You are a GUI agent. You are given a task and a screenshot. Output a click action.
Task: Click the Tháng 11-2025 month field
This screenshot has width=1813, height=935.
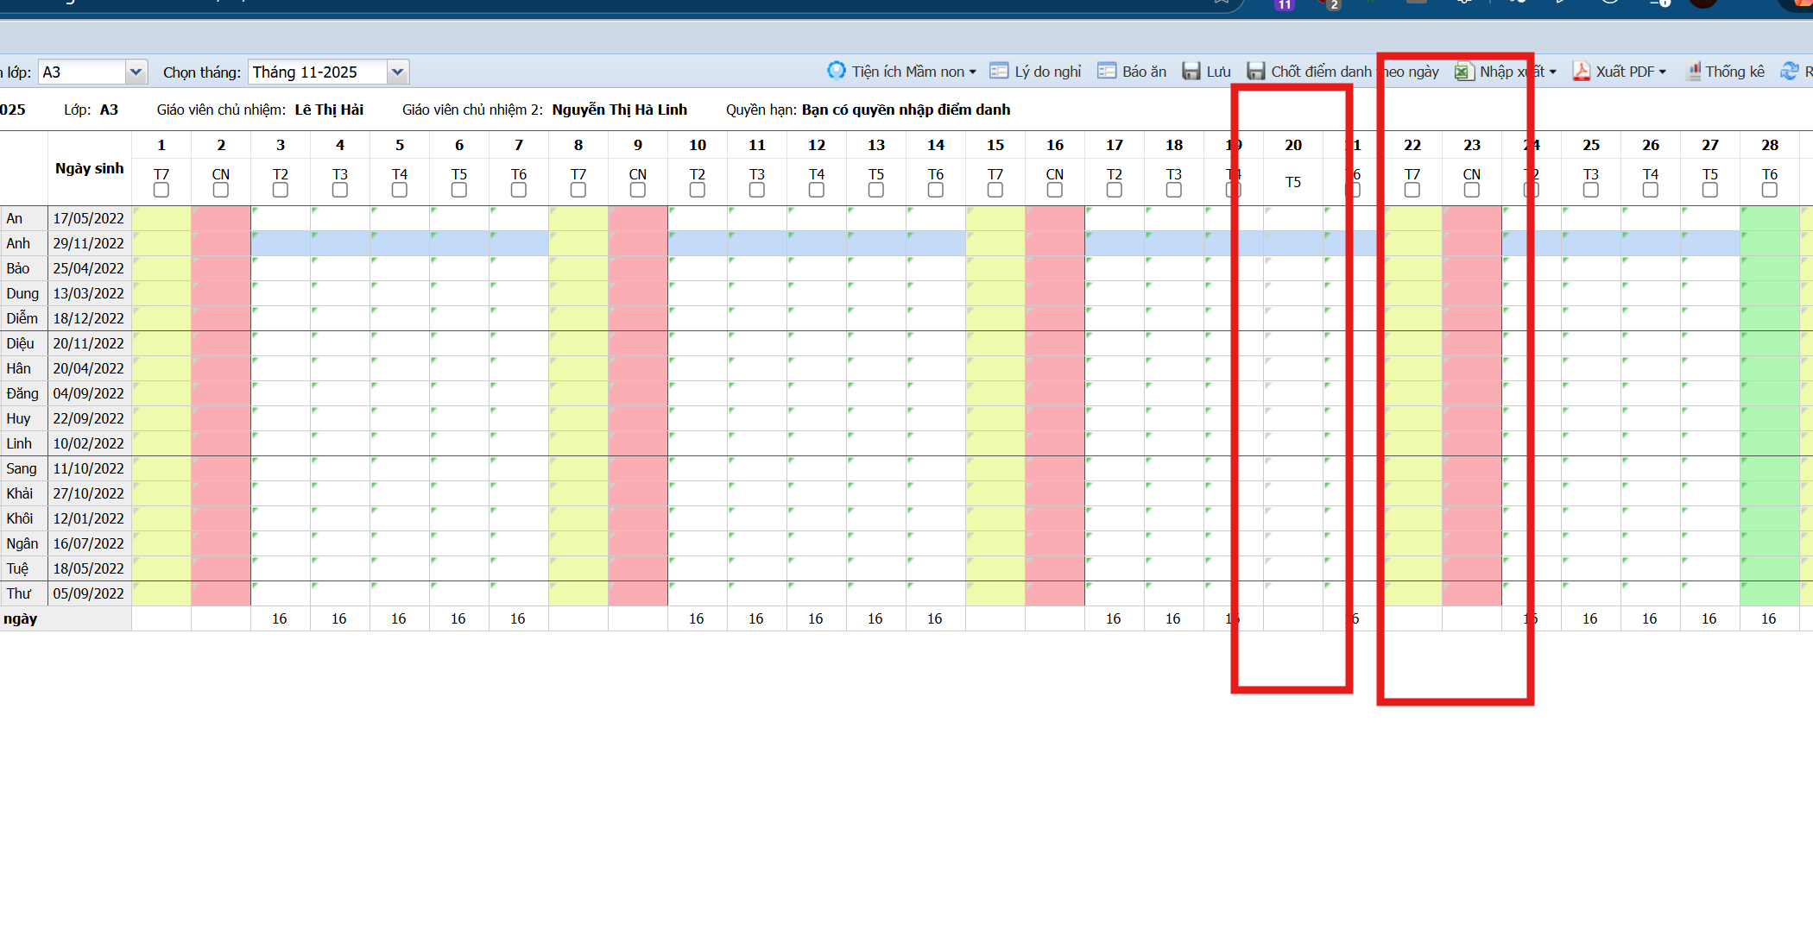318,72
